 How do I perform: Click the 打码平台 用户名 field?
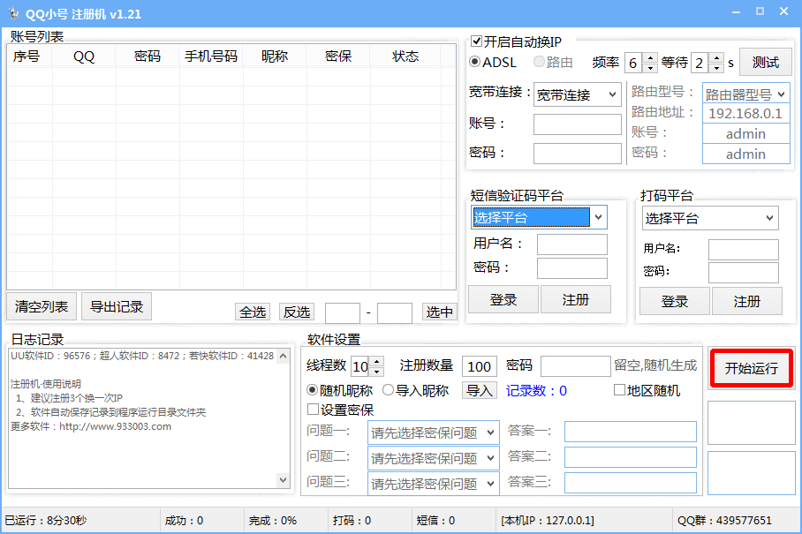[743, 250]
